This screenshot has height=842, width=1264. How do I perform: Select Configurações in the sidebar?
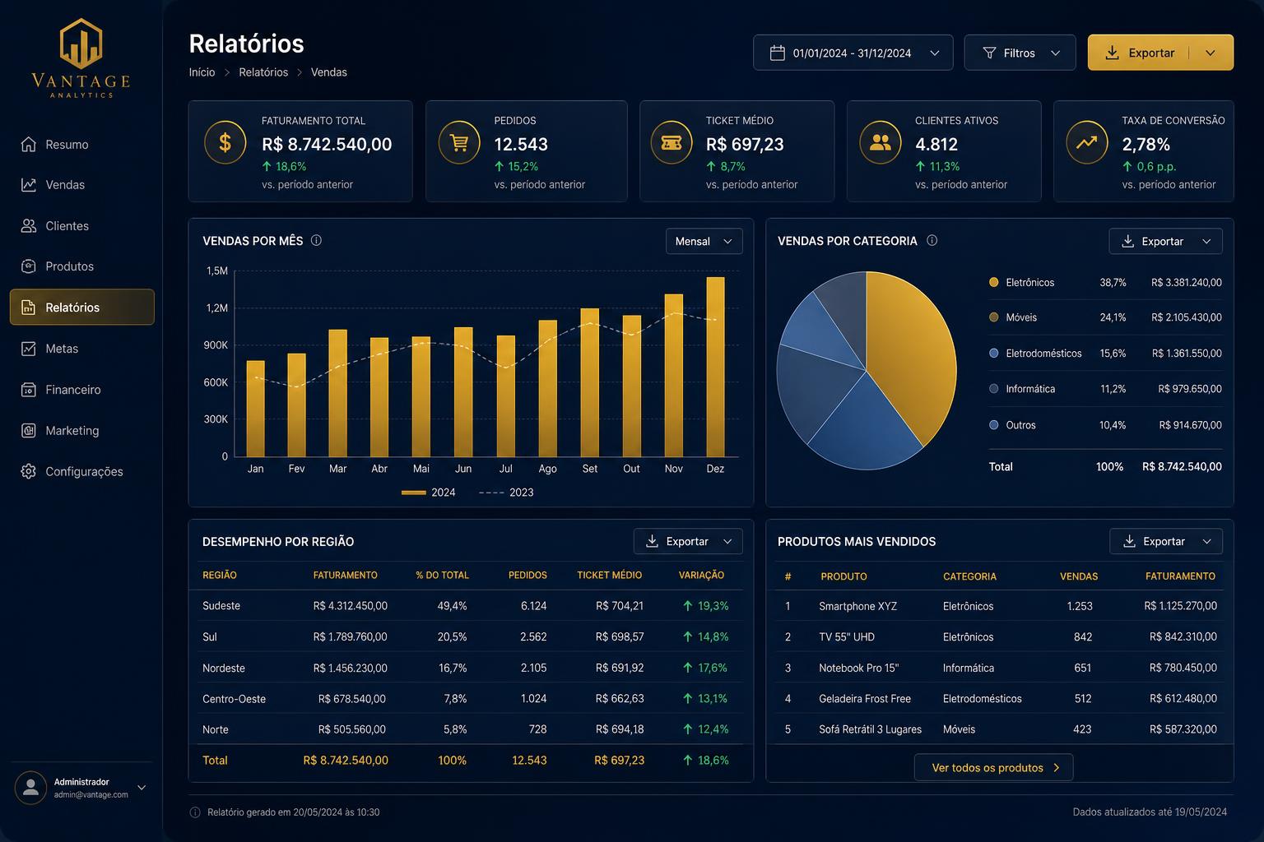coord(81,471)
